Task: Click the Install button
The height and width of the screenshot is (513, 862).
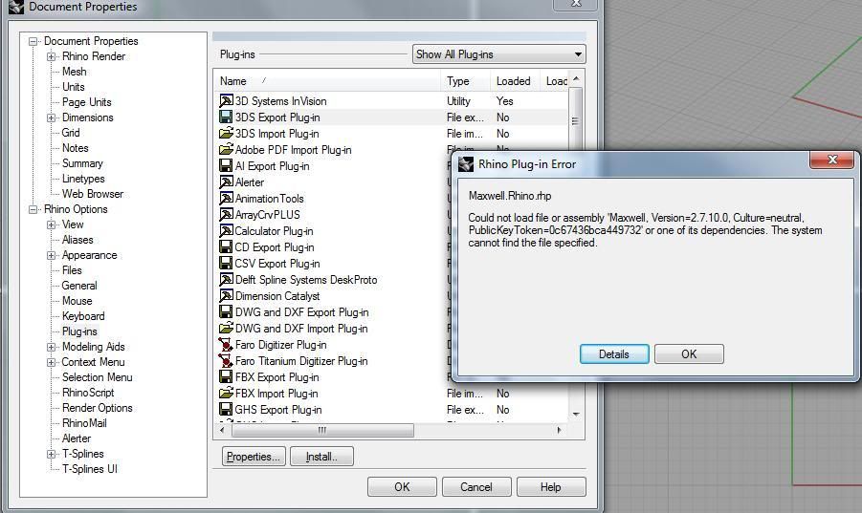Action: 321,457
